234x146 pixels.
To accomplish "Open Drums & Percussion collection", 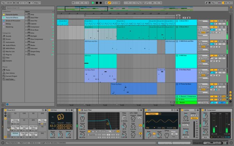I will click(13, 21).
